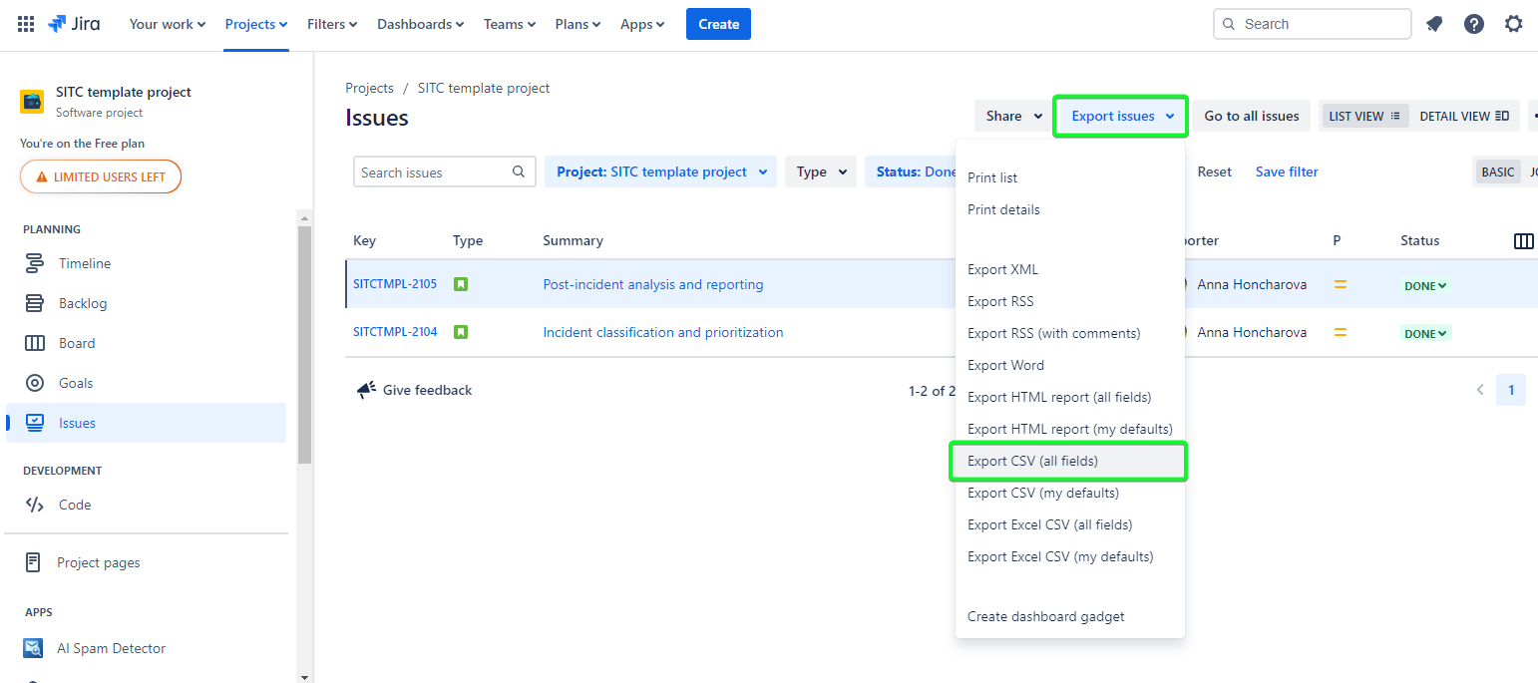Open the help question mark icon
Image resolution: width=1538 pixels, height=683 pixels.
click(1474, 24)
